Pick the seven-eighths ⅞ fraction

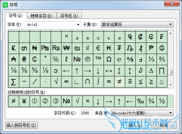coord(45,71)
